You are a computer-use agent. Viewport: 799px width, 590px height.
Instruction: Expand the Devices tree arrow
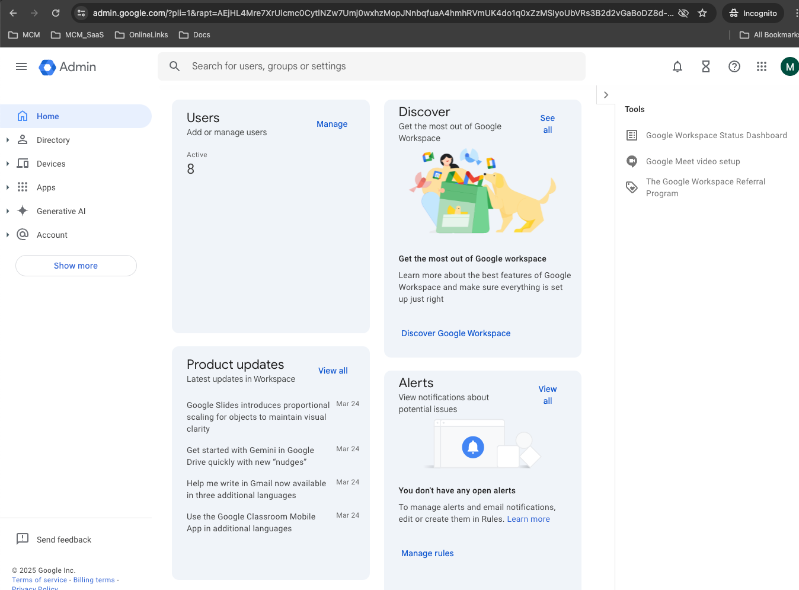pyautogui.click(x=8, y=164)
